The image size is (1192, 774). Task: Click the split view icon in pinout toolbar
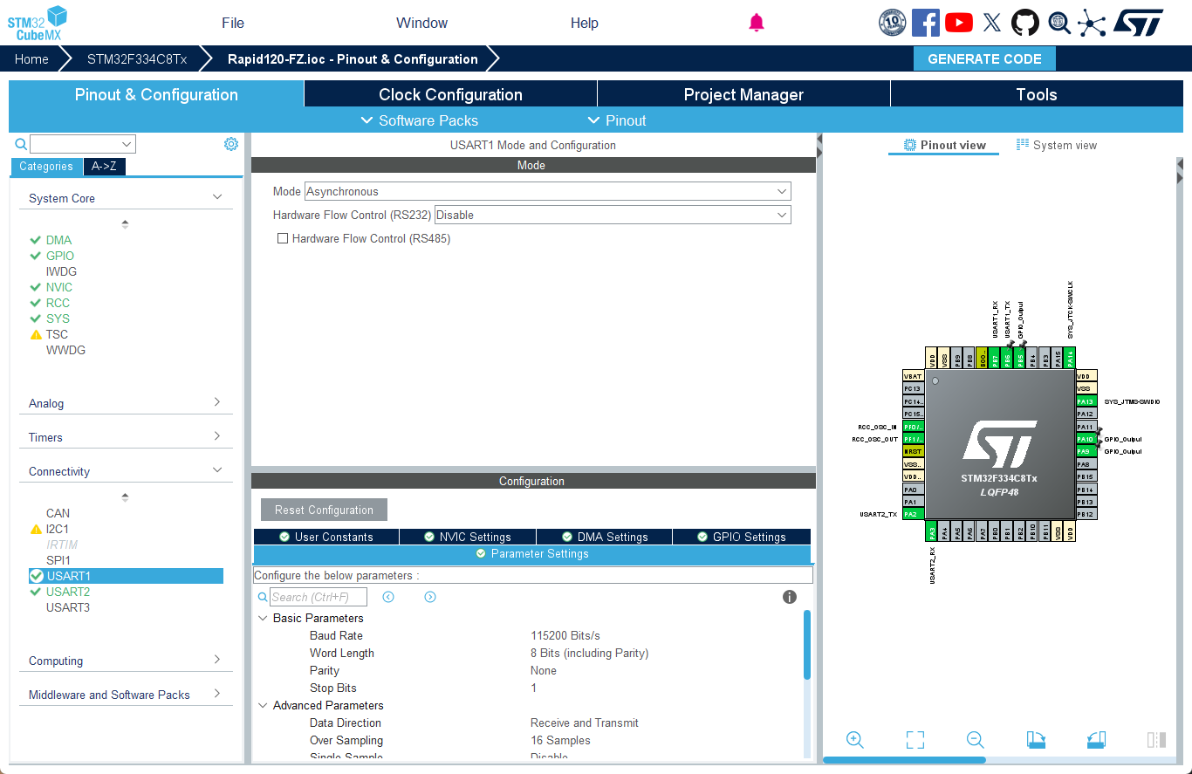pos(1156,740)
